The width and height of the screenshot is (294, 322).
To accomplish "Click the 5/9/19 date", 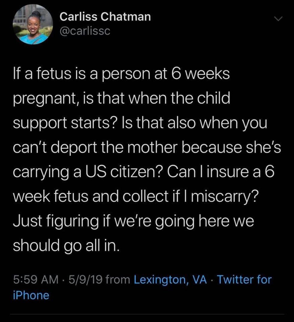I will (85, 280).
